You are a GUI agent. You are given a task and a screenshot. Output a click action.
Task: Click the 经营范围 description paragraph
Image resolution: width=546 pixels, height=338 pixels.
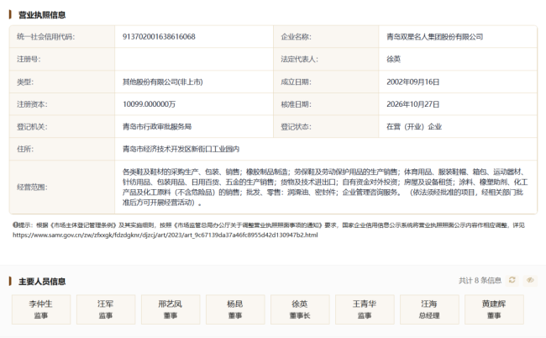[325, 187]
